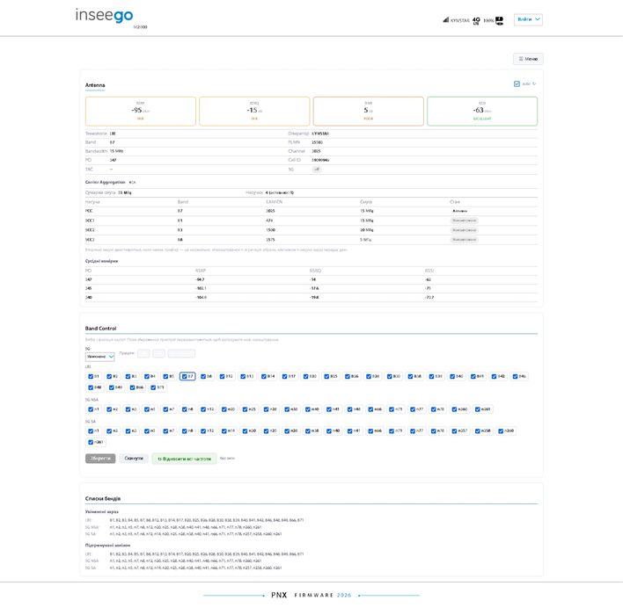Image resolution: width=623 pixels, height=615 pixels.
Task: Click RSRP -102.1 in neighbor cells table
Action: tap(201, 288)
